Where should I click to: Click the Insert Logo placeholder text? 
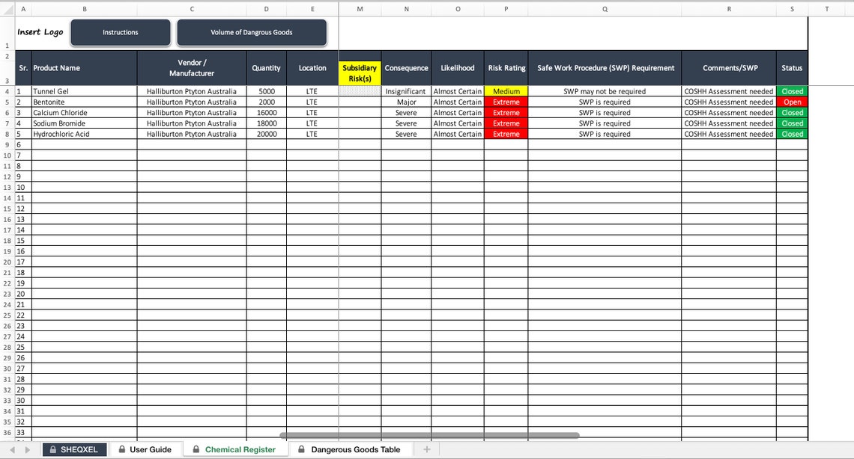pos(40,32)
